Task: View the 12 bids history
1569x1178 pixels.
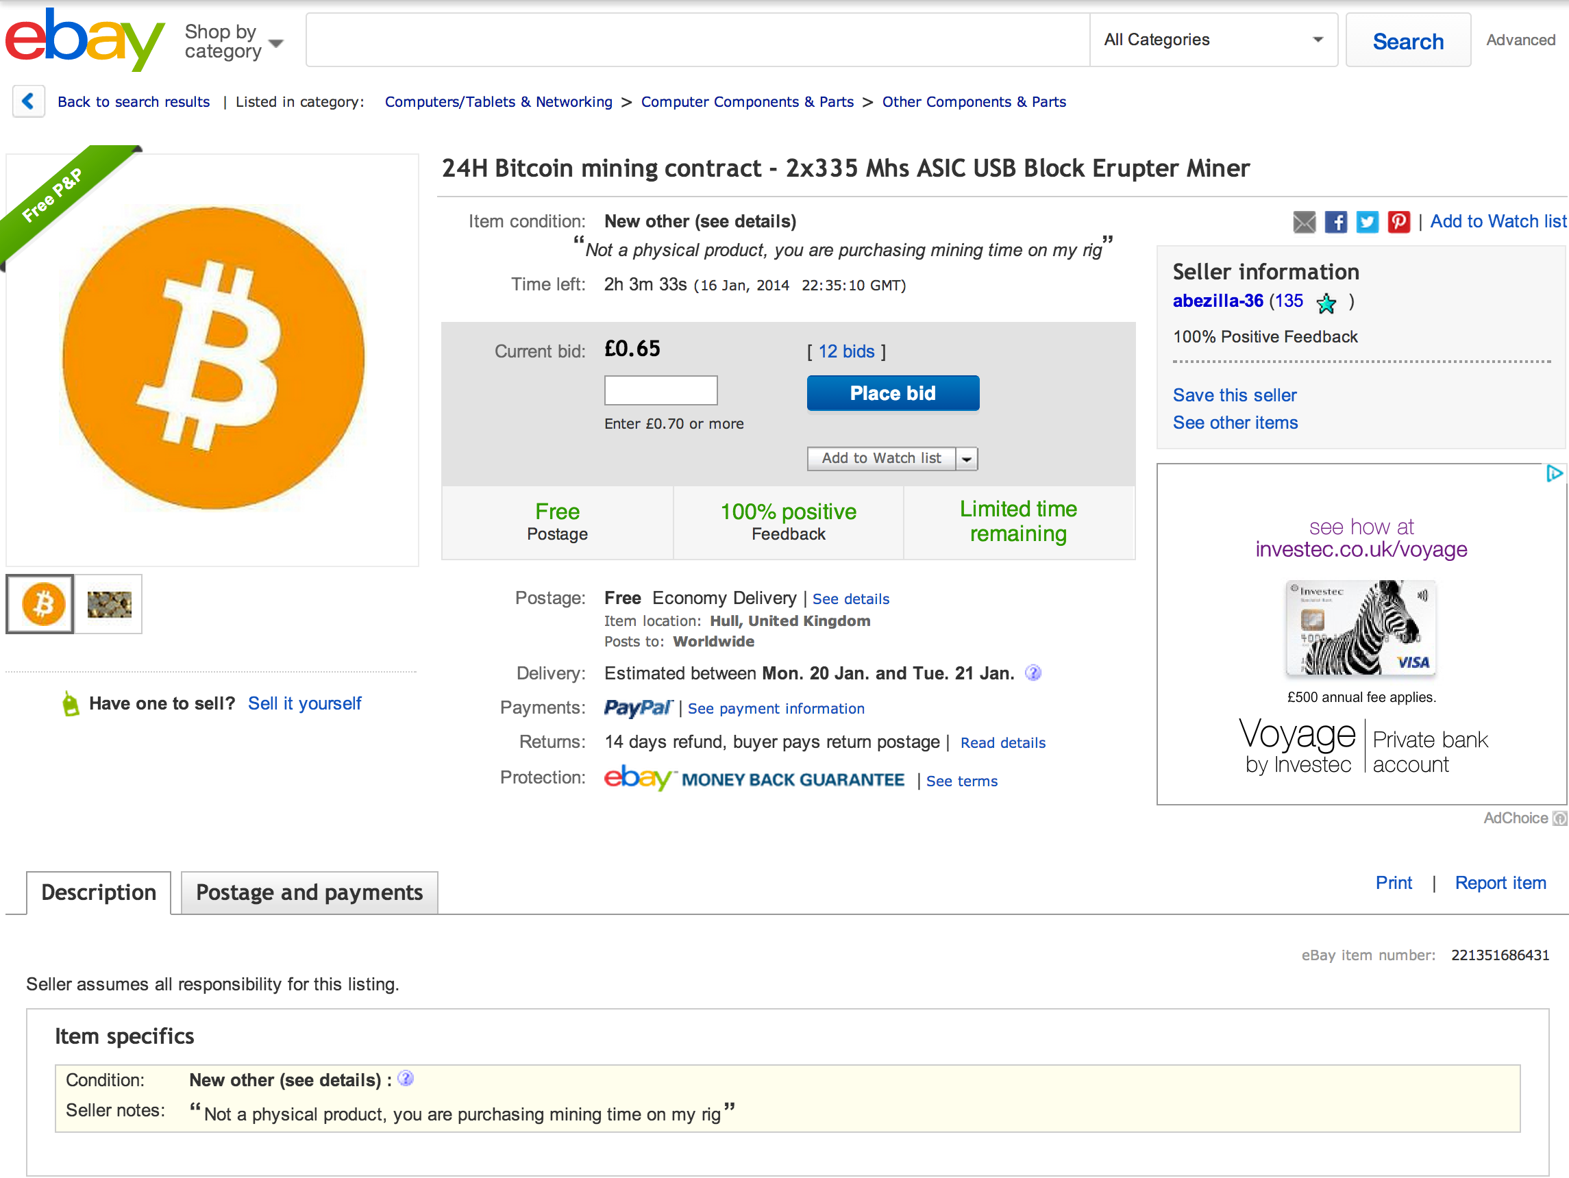Action: pyautogui.click(x=846, y=351)
